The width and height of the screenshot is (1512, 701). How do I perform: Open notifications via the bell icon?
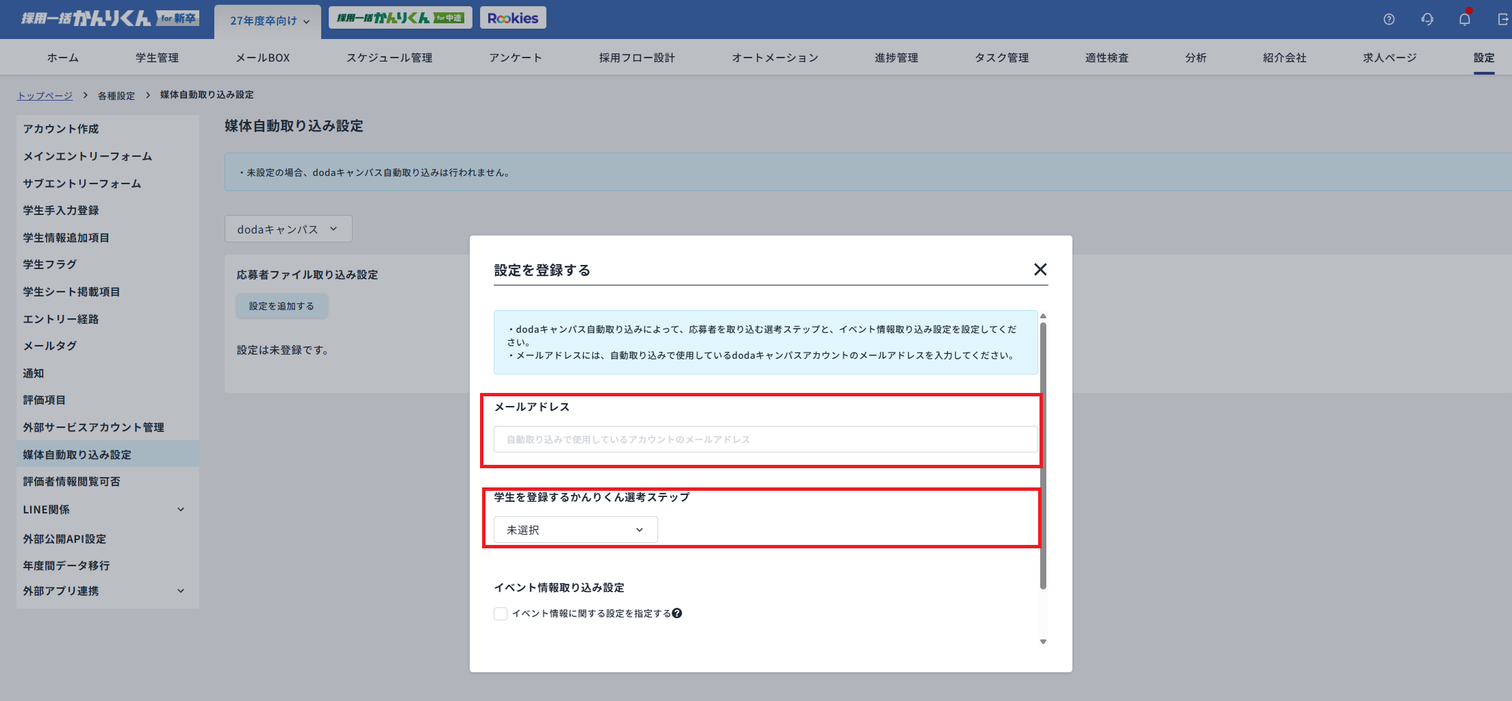coord(1465,19)
